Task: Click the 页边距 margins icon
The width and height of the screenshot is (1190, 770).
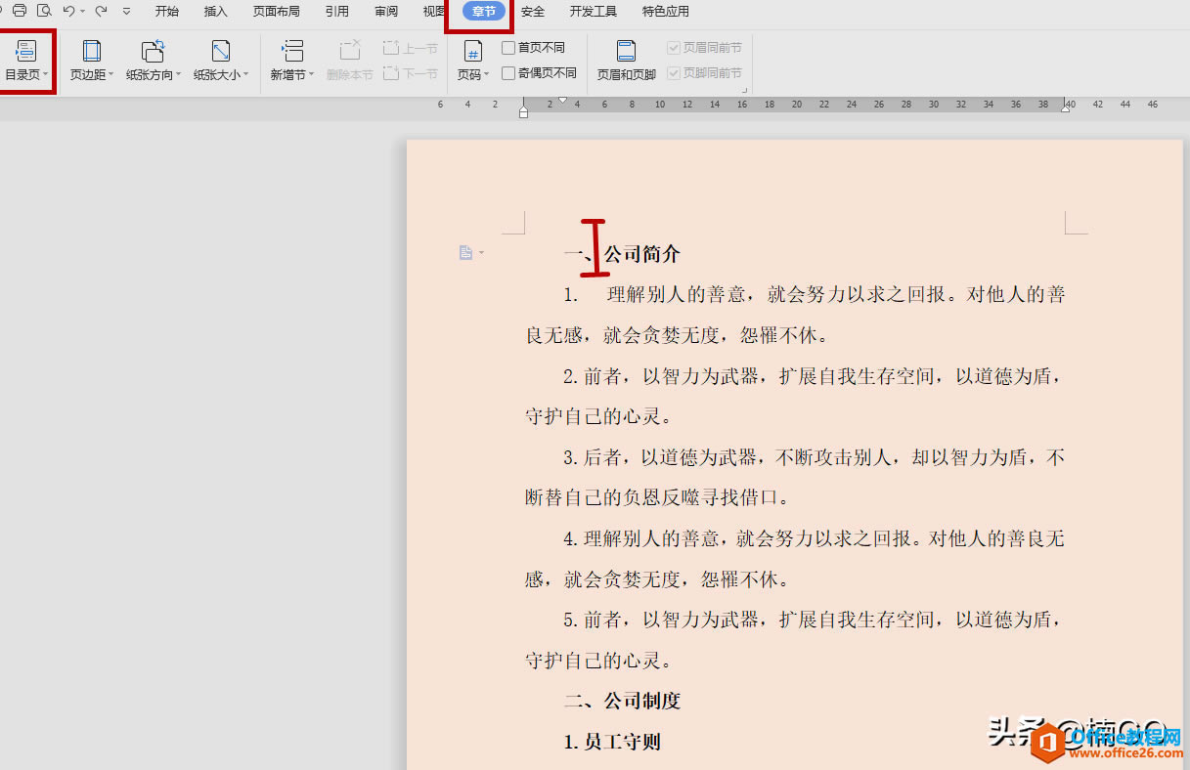Action: tap(91, 51)
